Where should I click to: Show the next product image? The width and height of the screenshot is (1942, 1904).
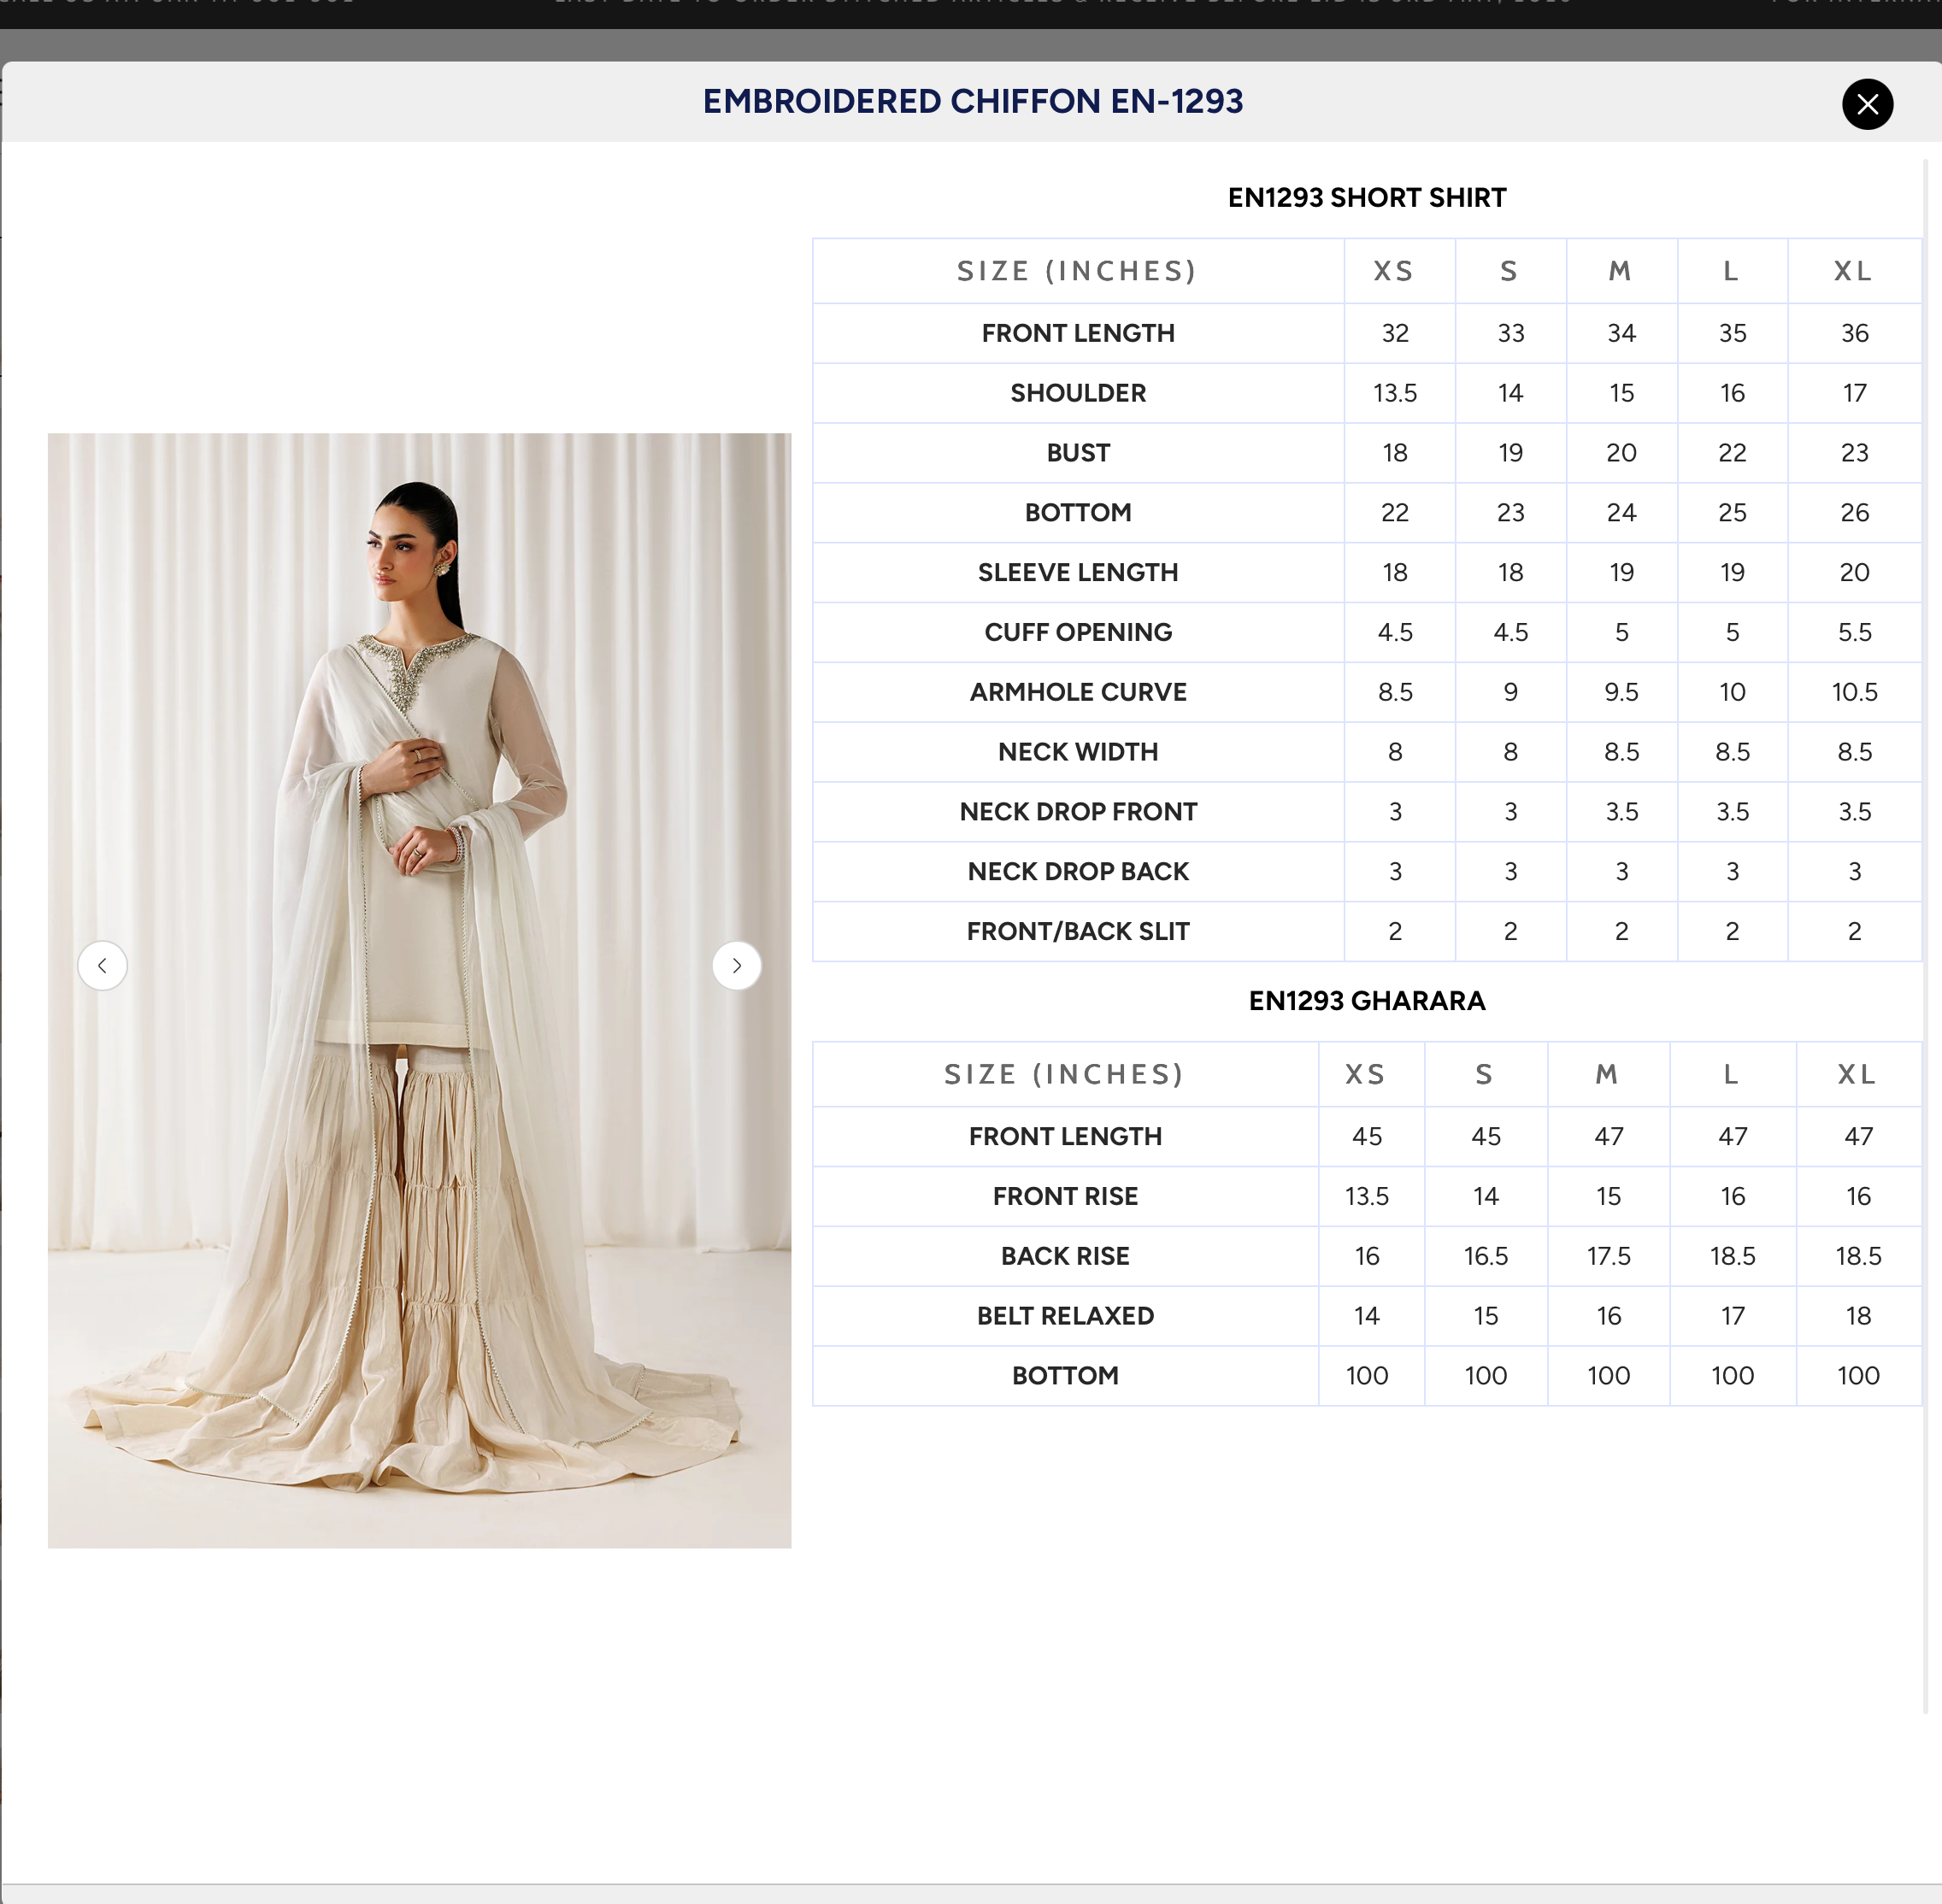click(x=737, y=966)
